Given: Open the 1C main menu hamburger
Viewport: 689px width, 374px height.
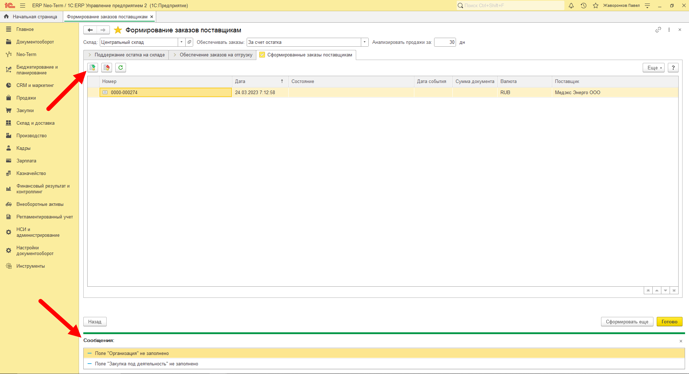Looking at the screenshot, I should click(23, 5).
